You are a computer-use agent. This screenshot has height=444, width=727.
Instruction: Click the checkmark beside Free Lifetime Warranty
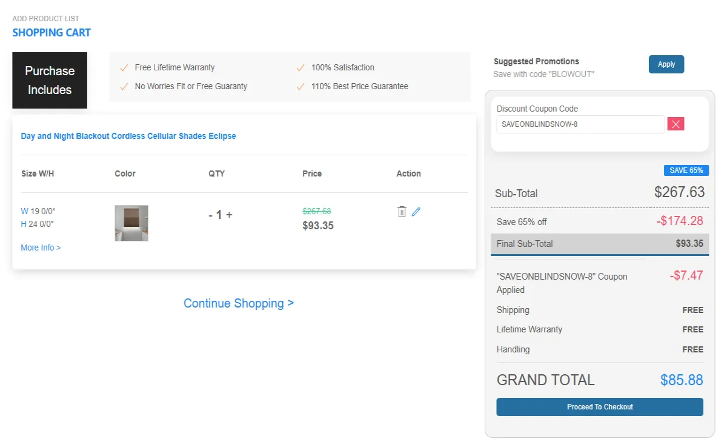pyautogui.click(x=124, y=67)
